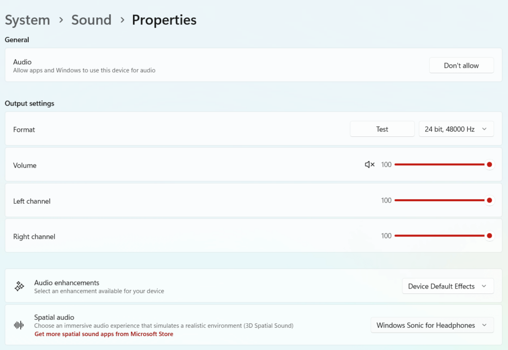
Task: Navigate to System in the breadcrumb
Action: click(x=27, y=20)
